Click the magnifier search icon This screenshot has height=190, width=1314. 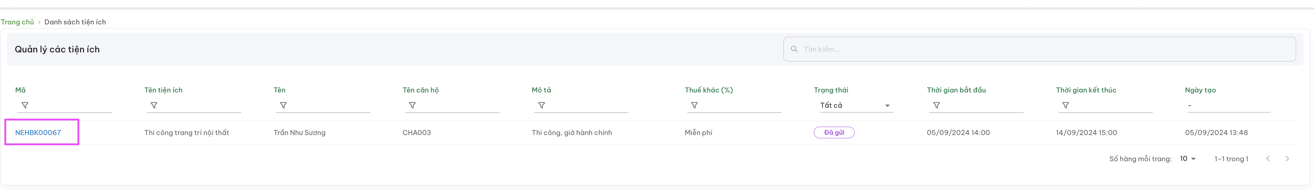(x=794, y=49)
